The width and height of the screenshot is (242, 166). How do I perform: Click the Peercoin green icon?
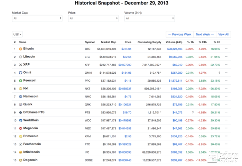[x=20, y=81]
